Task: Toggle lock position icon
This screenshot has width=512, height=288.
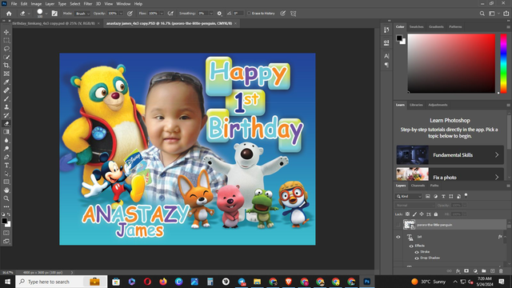Action: [x=422, y=214]
